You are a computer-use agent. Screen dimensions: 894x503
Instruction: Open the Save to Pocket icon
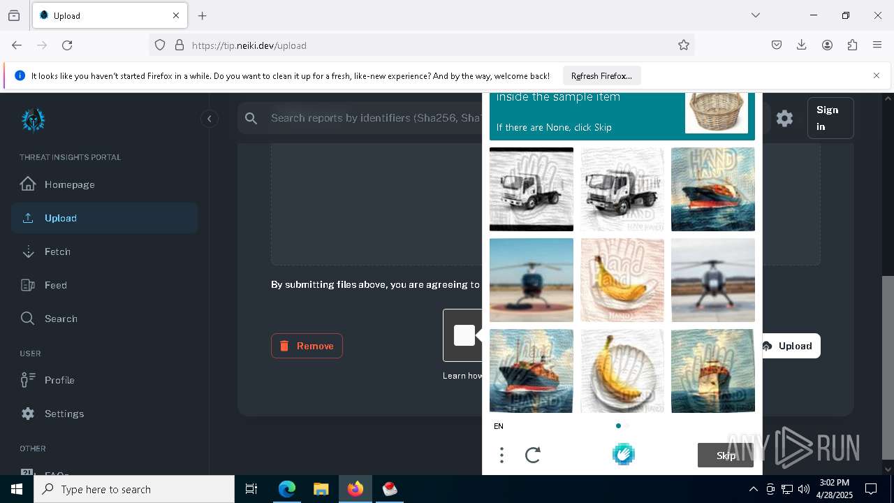click(777, 45)
